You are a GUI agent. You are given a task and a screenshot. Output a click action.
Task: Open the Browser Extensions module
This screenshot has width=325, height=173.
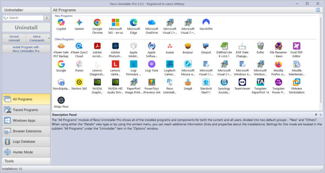(26, 131)
